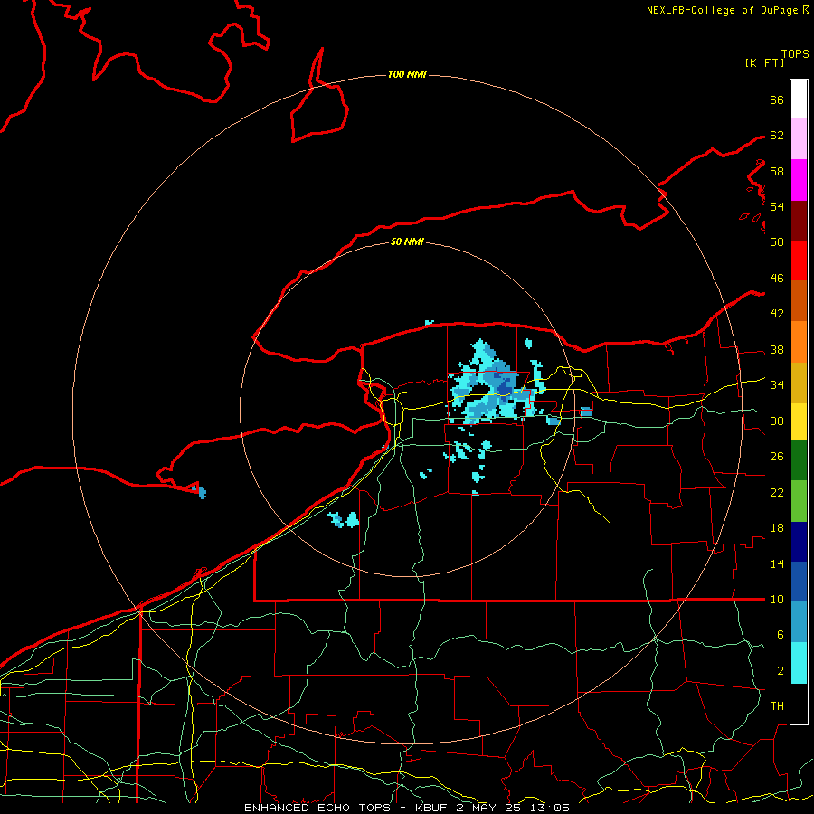Image resolution: width=814 pixels, height=814 pixels.
Task: Click the '34' legend value
Action: (x=777, y=385)
